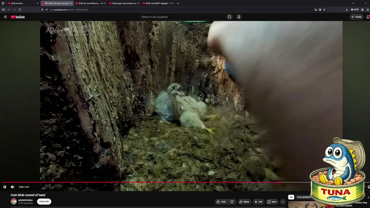The height and width of the screenshot is (208, 370).
Task: Dislike this video
Action: [x=232, y=202]
